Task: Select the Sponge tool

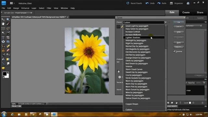Action: click(3, 68)
